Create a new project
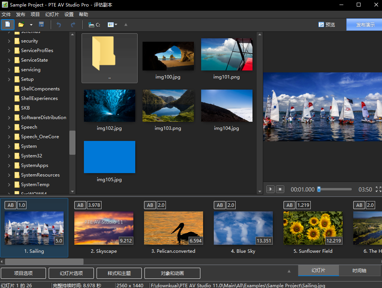This screenshot has width=382, height=288. tap(8, 25)
